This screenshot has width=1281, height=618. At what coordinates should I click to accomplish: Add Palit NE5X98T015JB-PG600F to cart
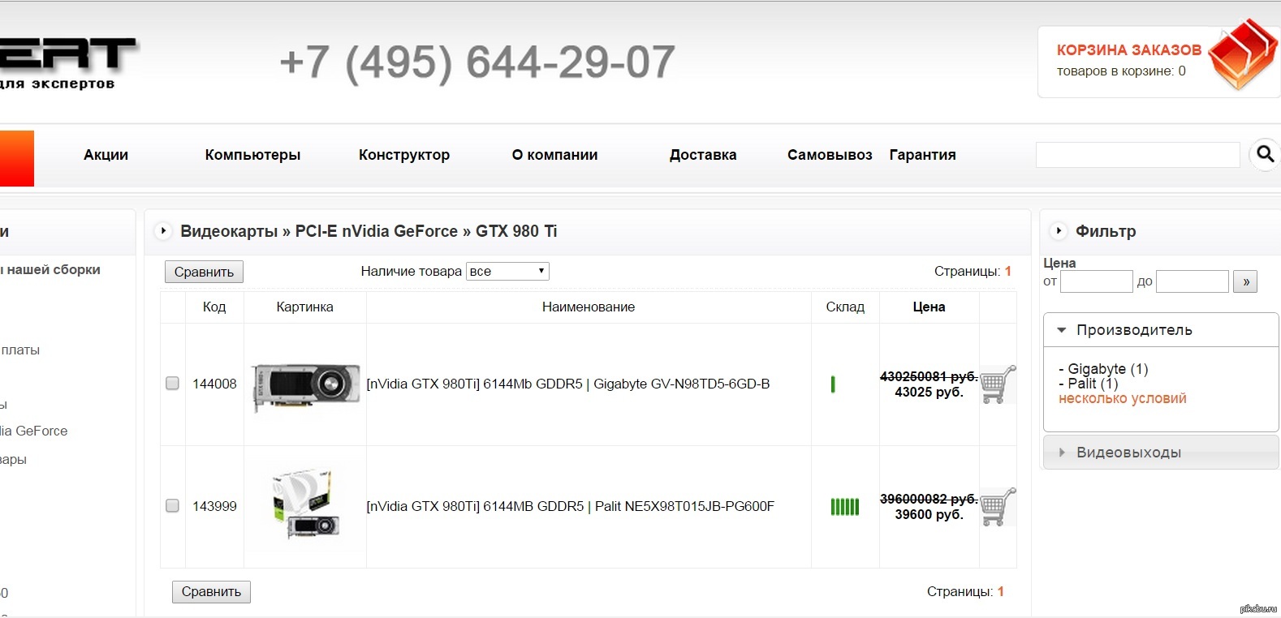pos(998,507)
